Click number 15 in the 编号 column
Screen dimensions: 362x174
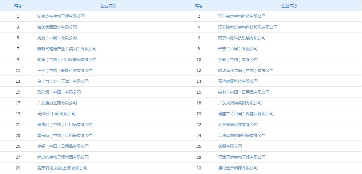pos(18,92)
